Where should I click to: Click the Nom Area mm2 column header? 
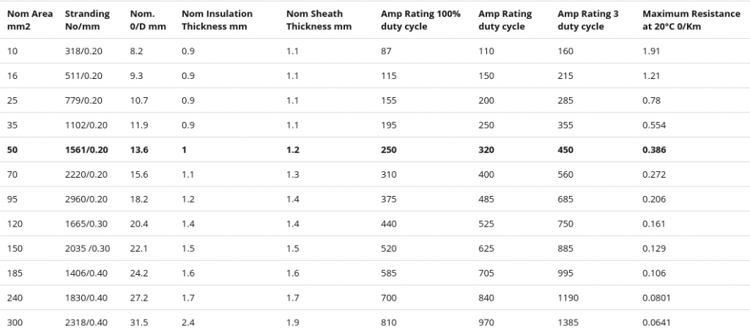tap(29, 20)
